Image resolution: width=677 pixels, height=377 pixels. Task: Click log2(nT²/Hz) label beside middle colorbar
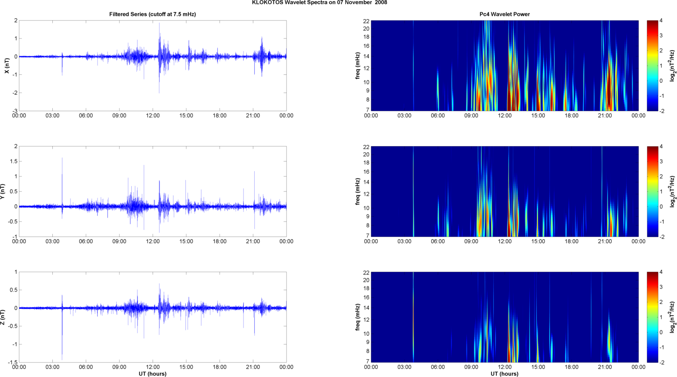pyautogui.click(x=673, y=191)
